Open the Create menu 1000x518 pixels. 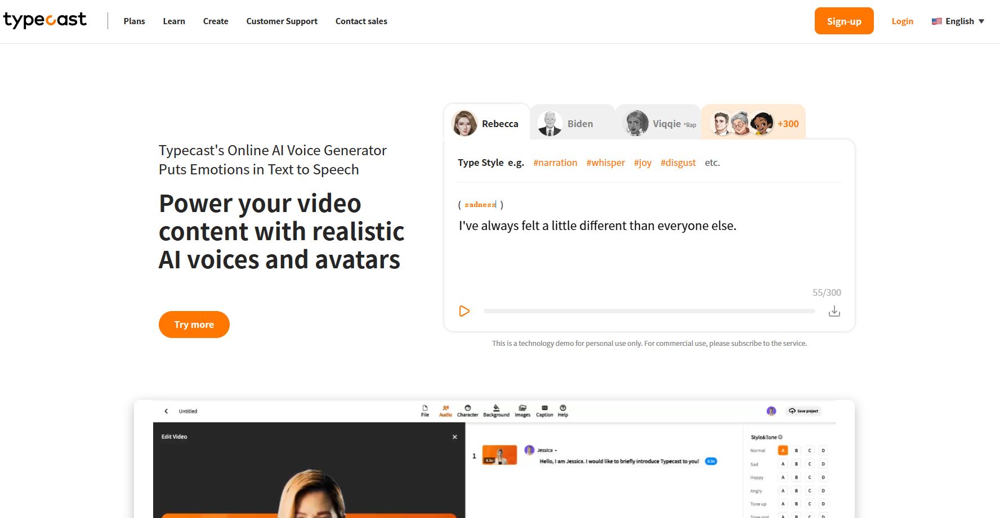pyautogui.click(x=216, y=21)
